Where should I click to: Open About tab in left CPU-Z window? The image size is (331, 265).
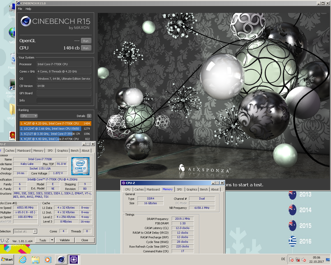86,151
